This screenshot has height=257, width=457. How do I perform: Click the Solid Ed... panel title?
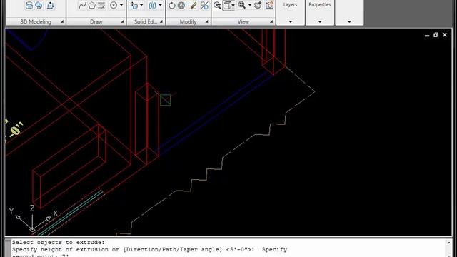pos(146,22)
